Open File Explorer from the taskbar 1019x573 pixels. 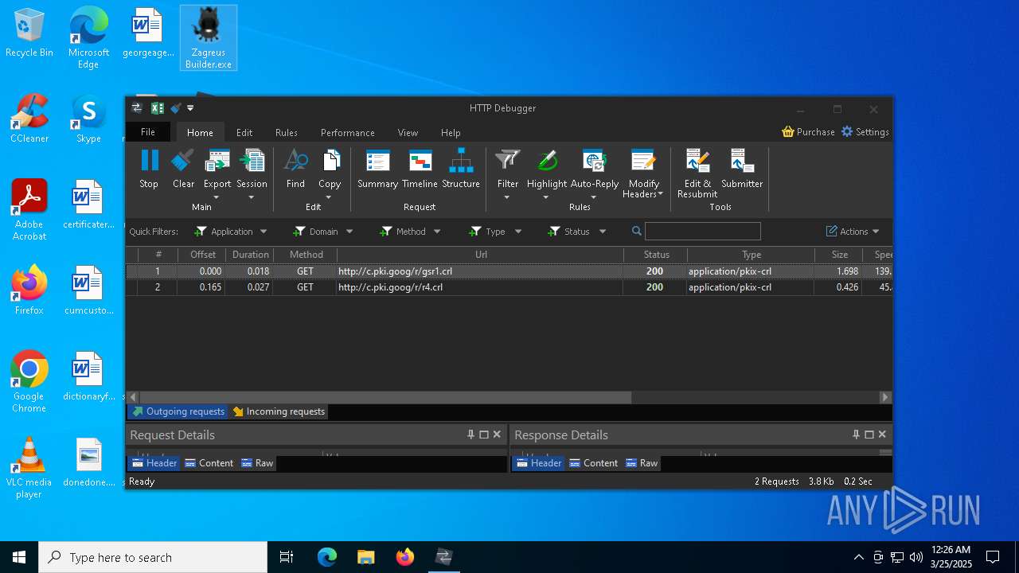365,557
